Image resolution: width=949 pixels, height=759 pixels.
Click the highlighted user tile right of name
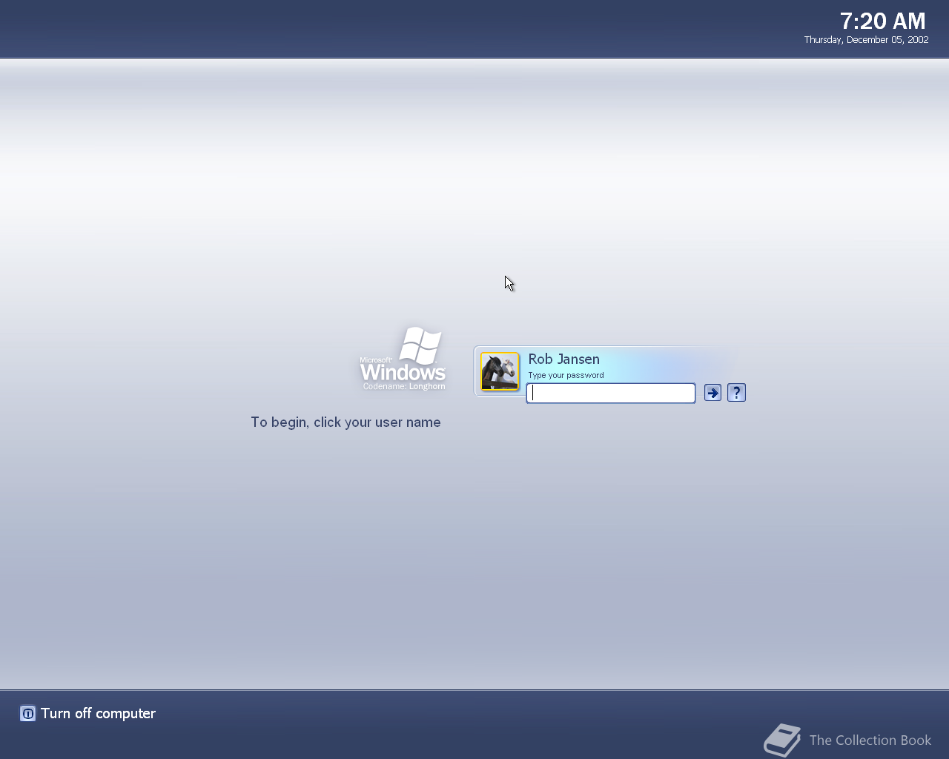pos(667,363)
